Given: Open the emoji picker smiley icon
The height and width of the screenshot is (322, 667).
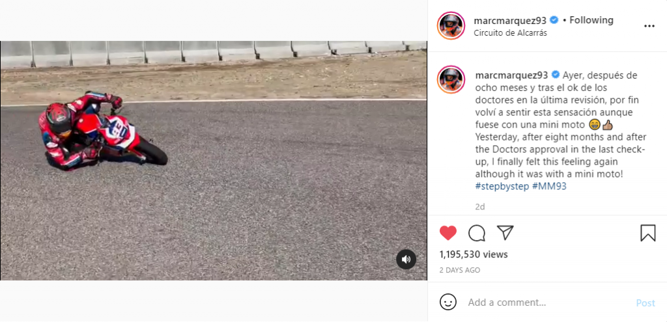Looking at the screenshot, I should [x=448, y=302].
